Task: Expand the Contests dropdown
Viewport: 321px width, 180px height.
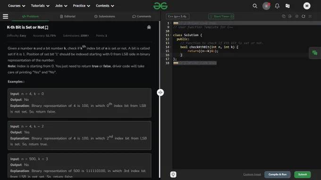Action: point(105,6)
